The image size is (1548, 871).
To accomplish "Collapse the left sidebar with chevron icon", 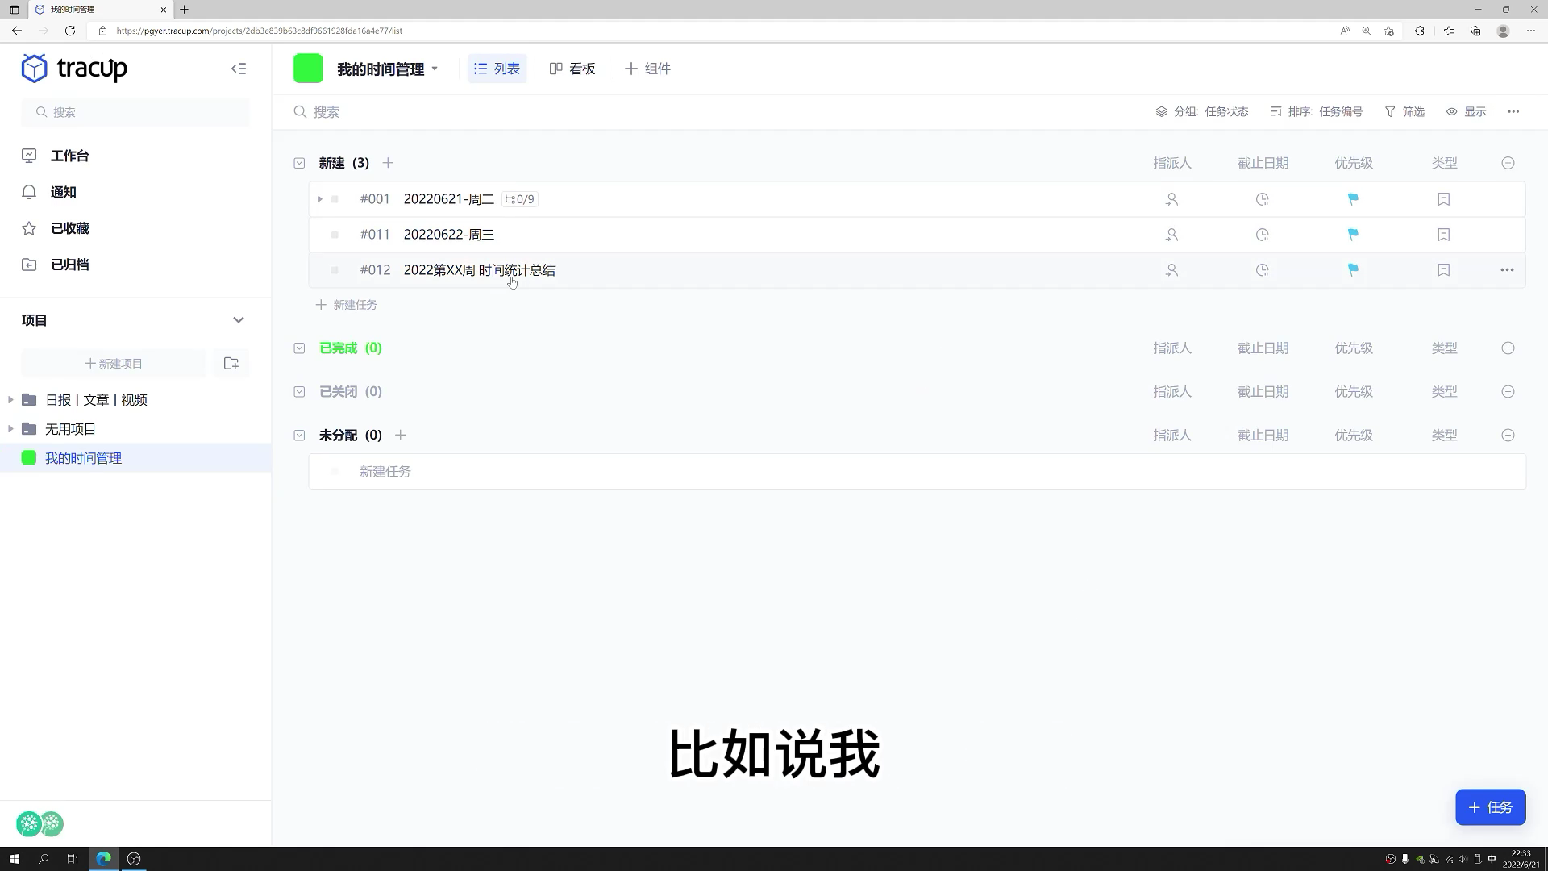I will (239, 69).
